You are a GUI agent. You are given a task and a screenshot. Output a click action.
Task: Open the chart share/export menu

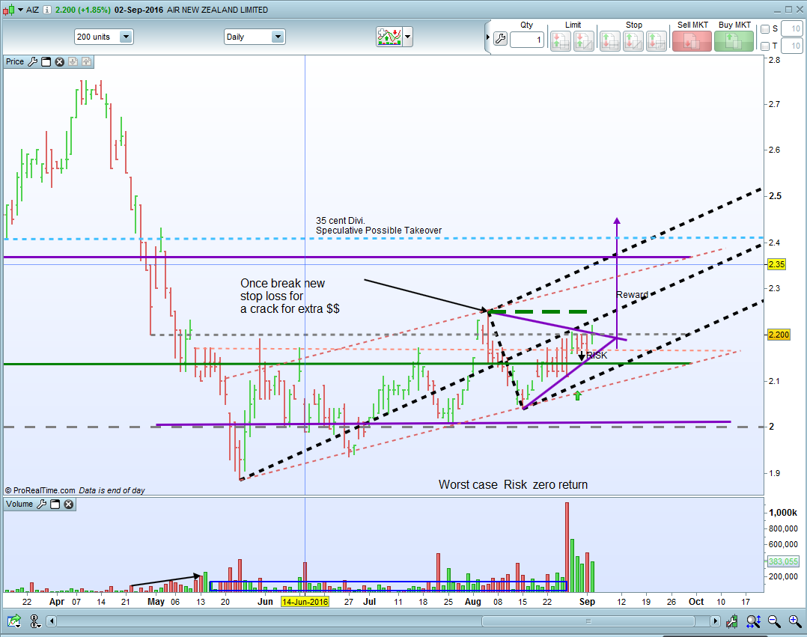pyautogui.click(x=14, y=621)
